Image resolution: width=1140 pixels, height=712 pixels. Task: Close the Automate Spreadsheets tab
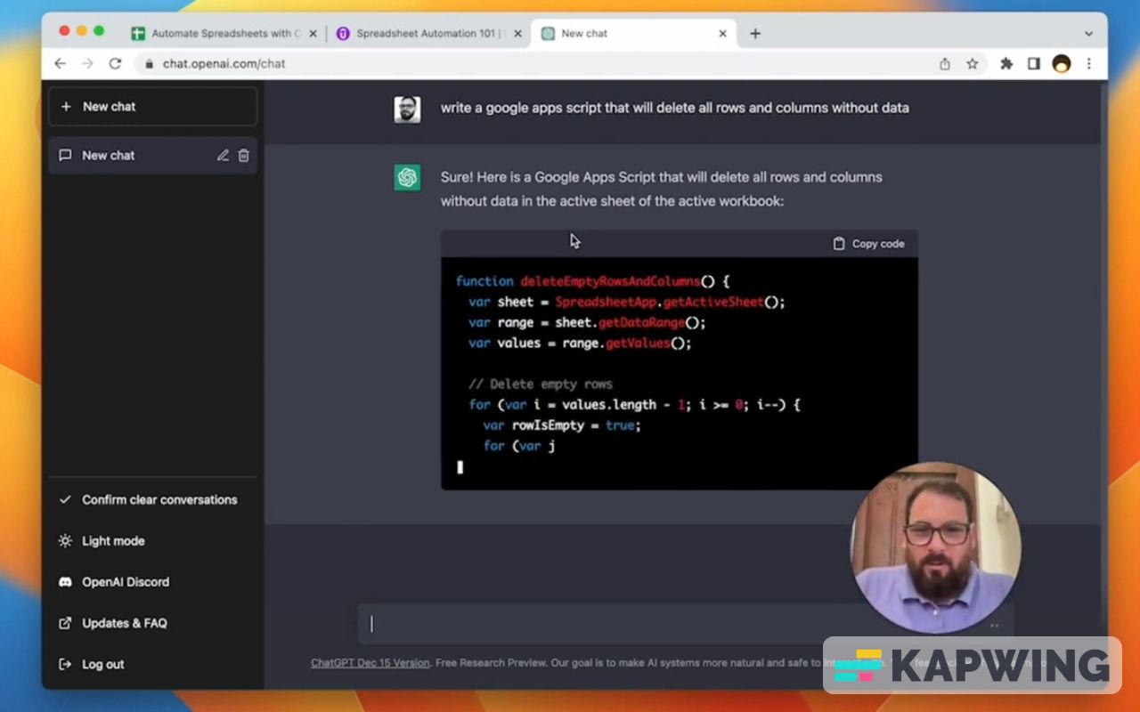pos(313,34)
